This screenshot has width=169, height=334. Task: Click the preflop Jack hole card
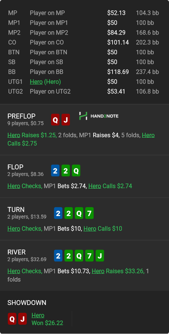click(66, 120)
